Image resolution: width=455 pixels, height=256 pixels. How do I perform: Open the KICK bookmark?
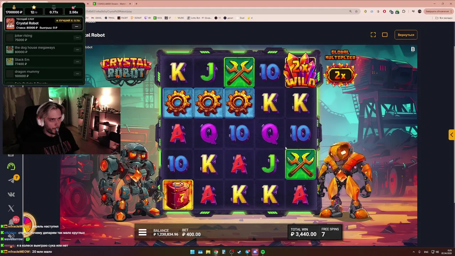158,18
